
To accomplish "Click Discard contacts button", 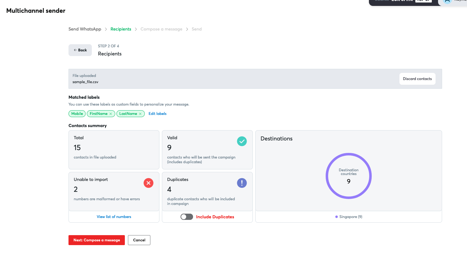I will point(417,79).
